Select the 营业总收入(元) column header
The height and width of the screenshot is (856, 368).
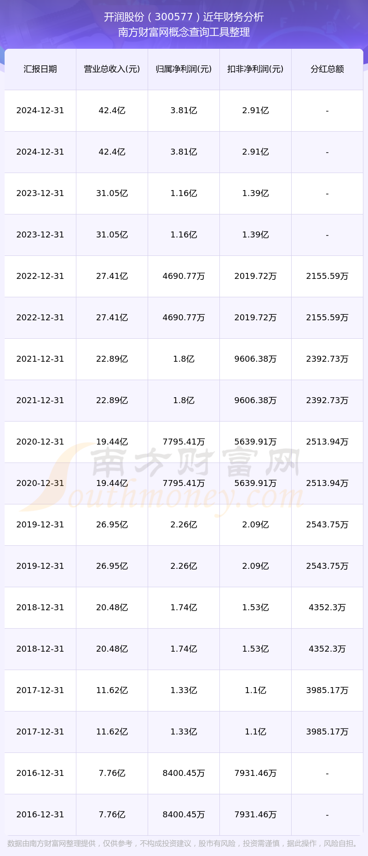tap(112, 69)
